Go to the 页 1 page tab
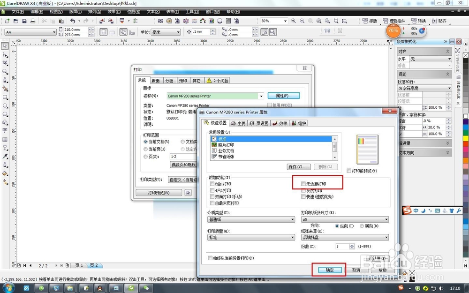 pyautogui.click(x=79, y=265)
